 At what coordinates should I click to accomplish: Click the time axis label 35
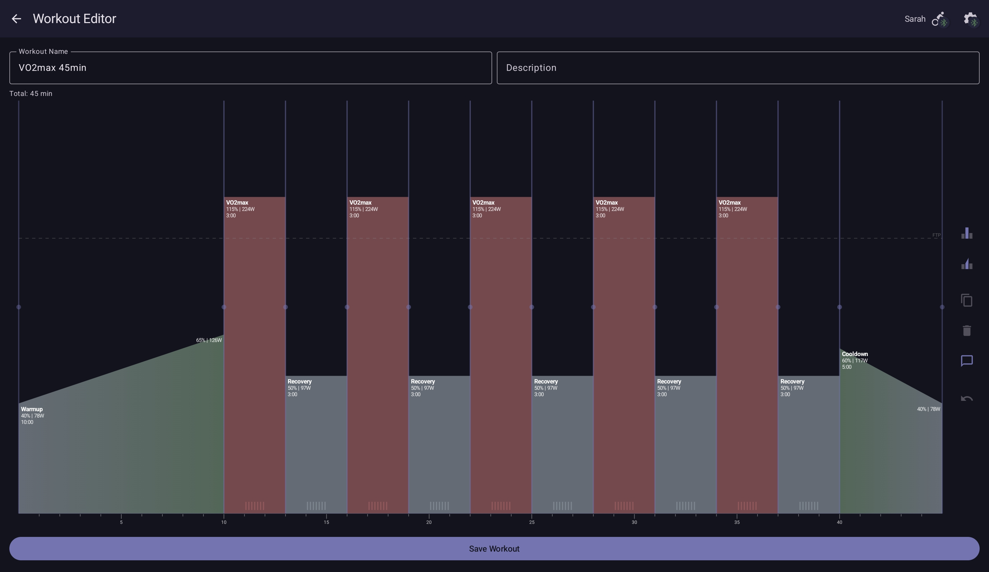(737, 522)
